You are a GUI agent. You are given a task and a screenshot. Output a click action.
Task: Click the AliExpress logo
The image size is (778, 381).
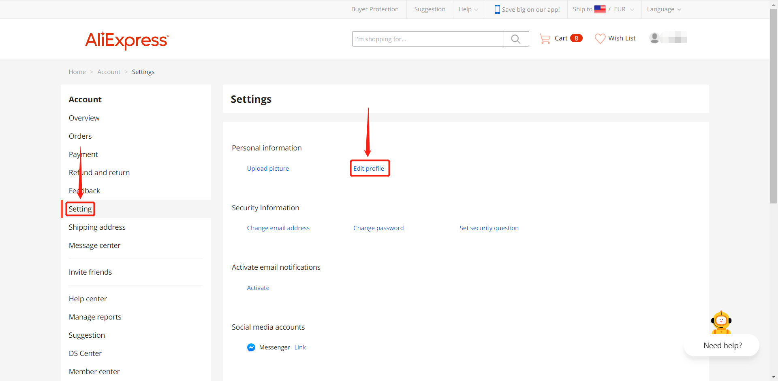(127, 40)
